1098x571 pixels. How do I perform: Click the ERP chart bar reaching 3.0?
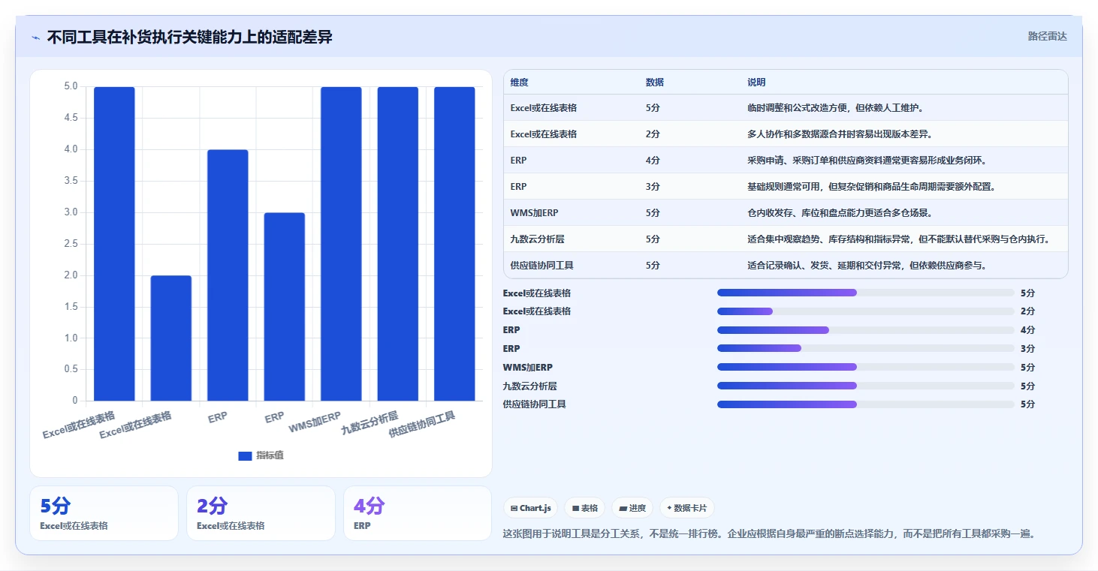[x=285, y=307]
